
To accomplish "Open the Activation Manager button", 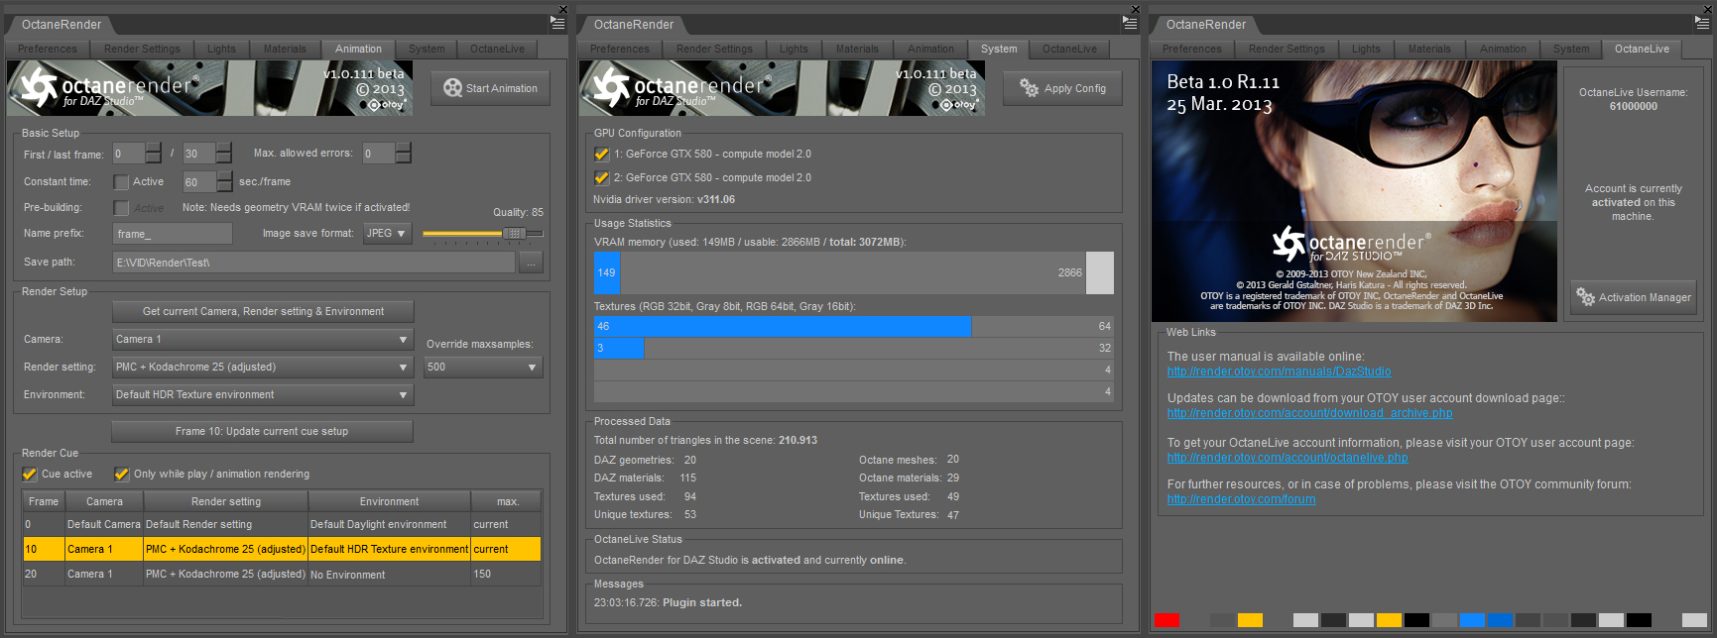I will (1633, 297).
